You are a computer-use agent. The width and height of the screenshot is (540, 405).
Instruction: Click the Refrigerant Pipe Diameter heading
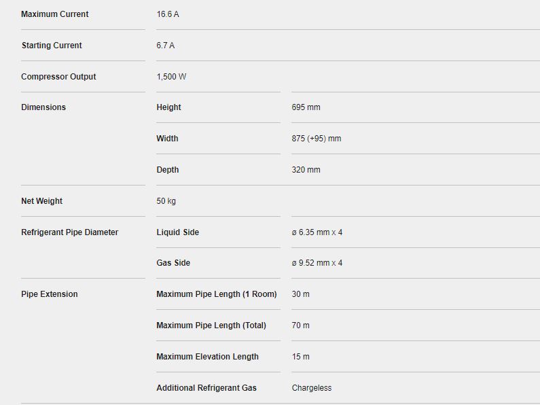tap(69, 232)
